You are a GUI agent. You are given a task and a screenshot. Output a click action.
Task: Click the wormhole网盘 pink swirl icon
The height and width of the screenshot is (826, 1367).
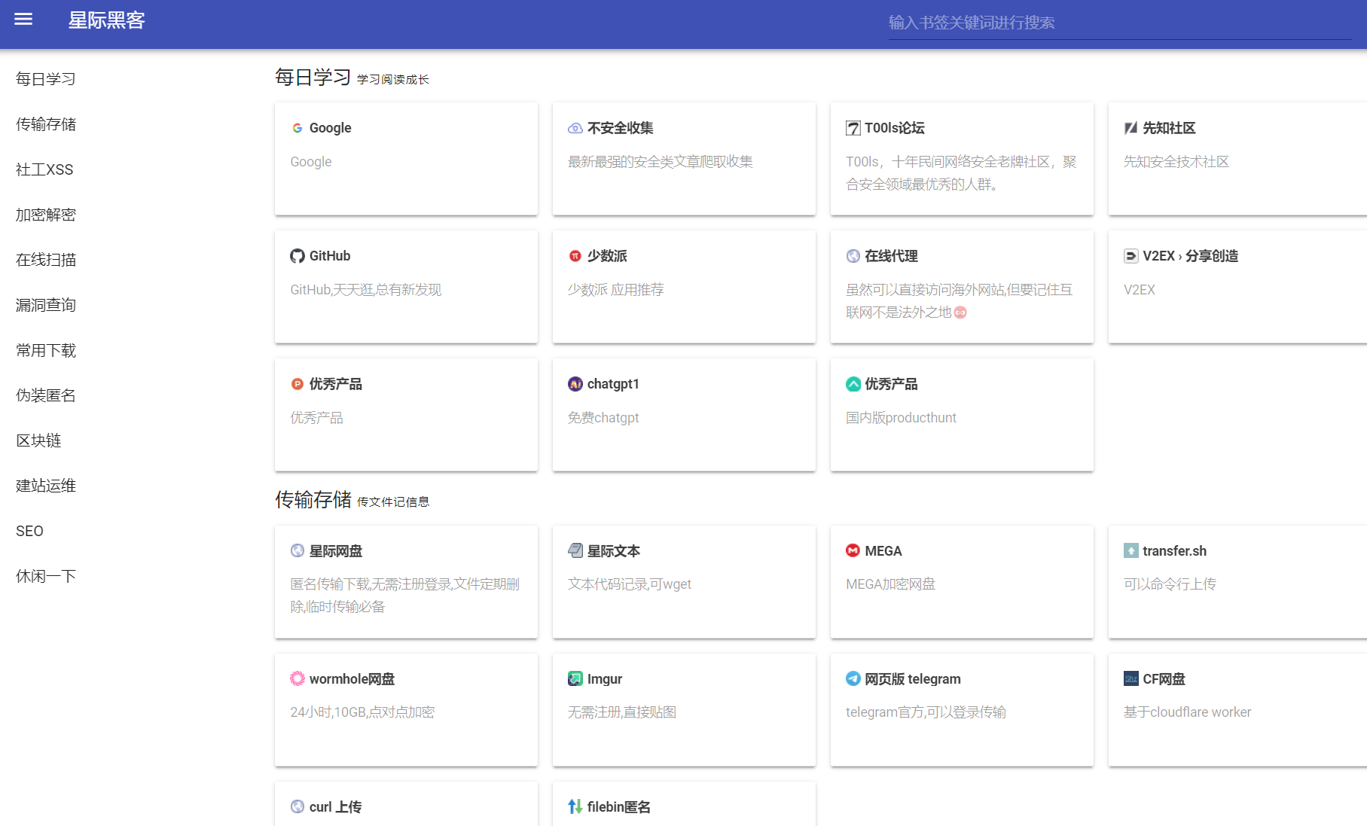[298, 679]
